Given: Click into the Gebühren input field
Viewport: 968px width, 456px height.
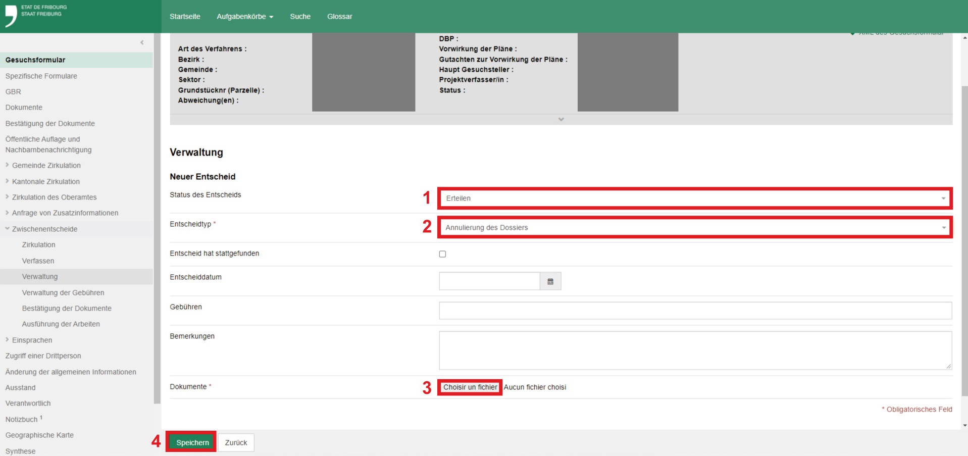Looking at the screenshot, I should click(x=695, y=311).
